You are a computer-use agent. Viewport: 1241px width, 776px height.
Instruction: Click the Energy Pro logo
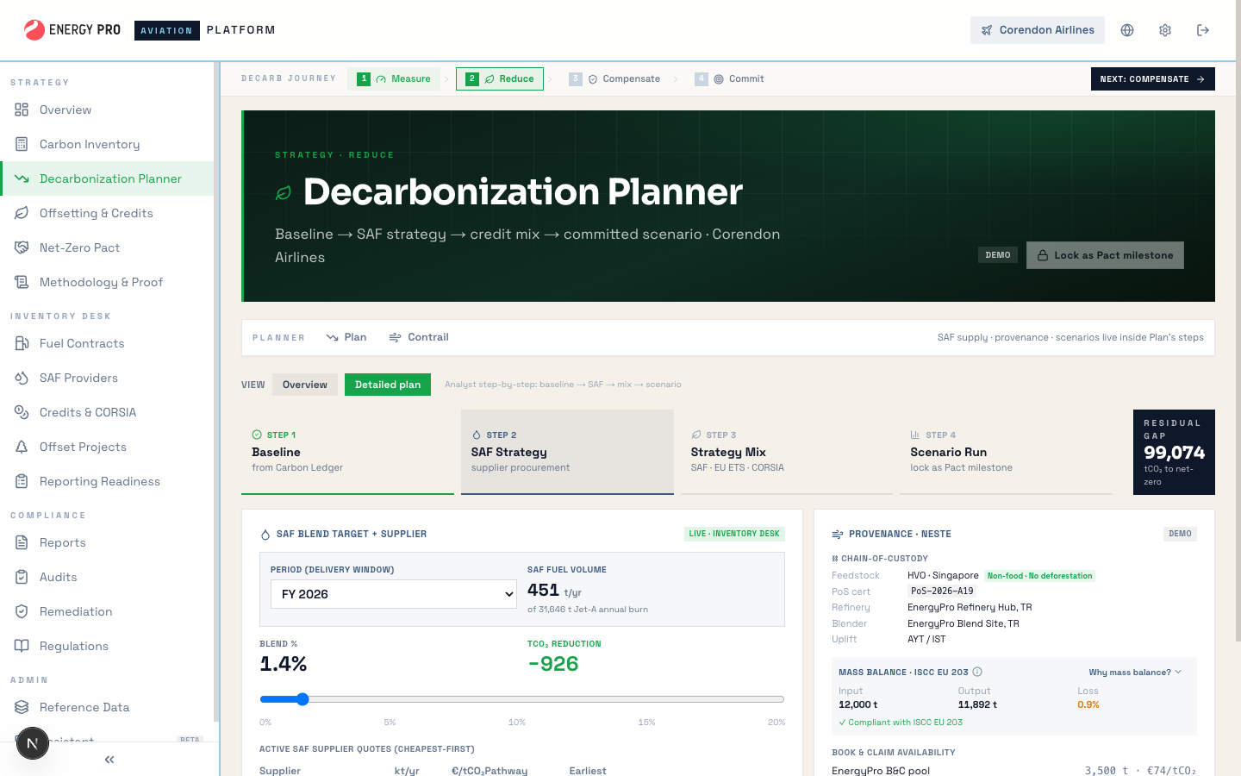point(72,30)
